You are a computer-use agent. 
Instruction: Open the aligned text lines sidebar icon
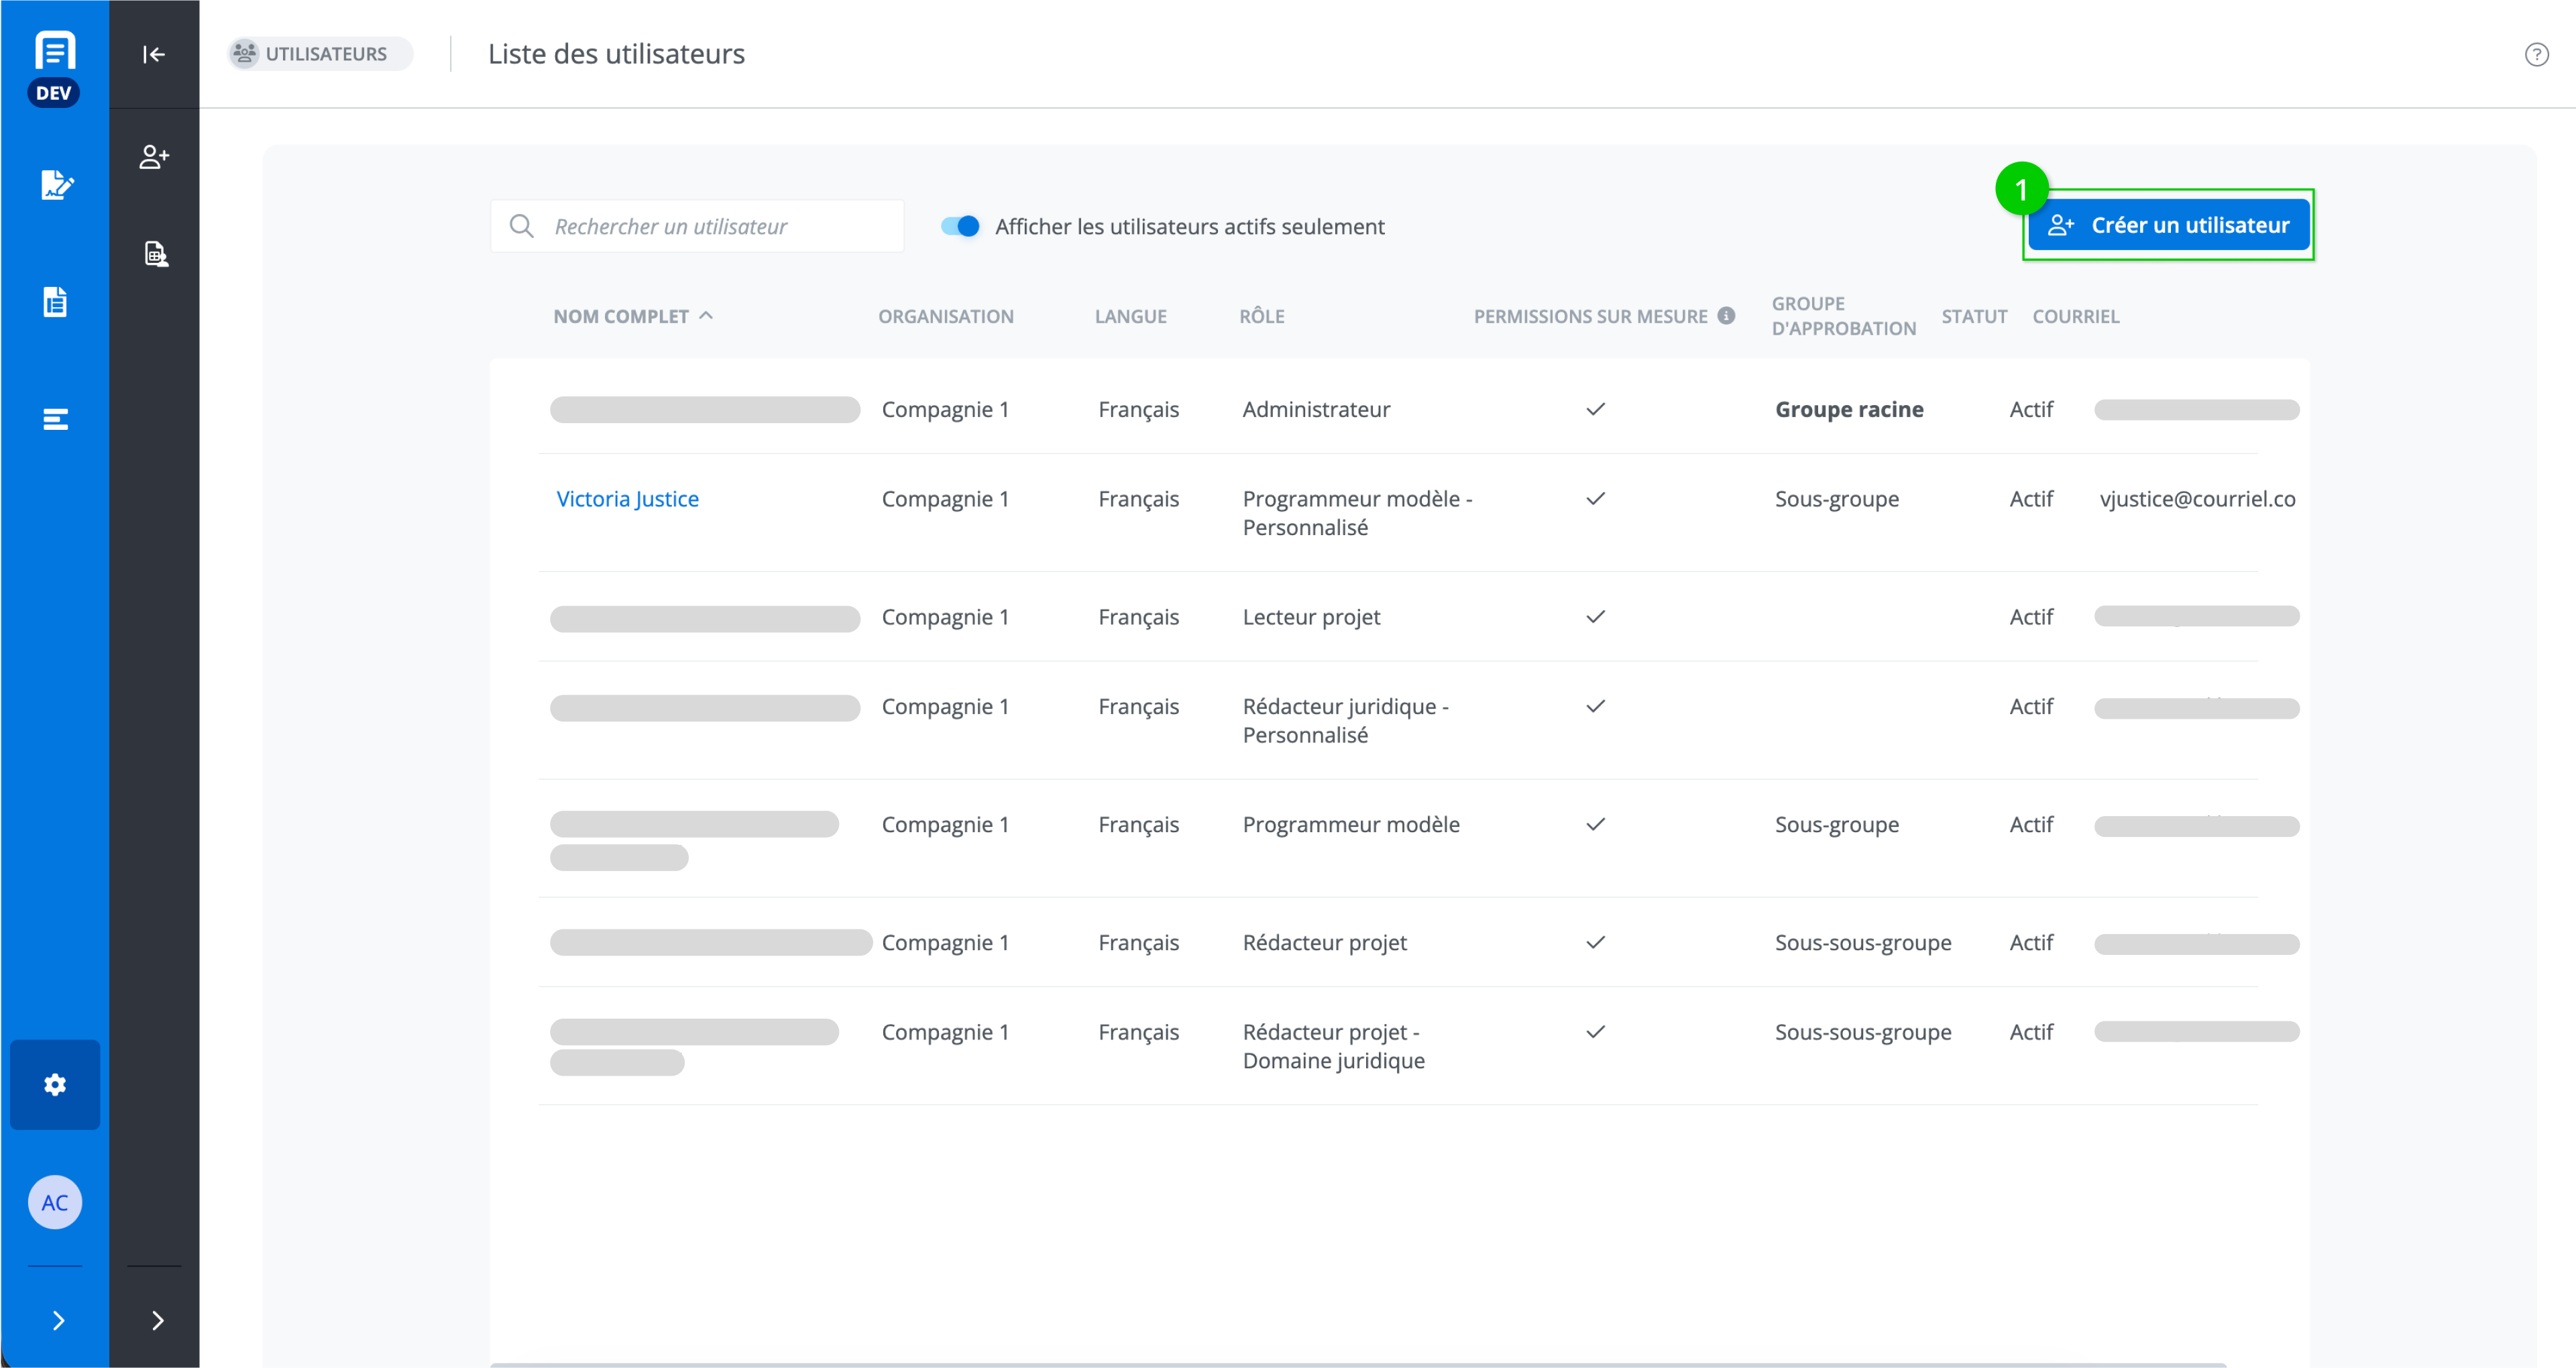coord(55,419)
